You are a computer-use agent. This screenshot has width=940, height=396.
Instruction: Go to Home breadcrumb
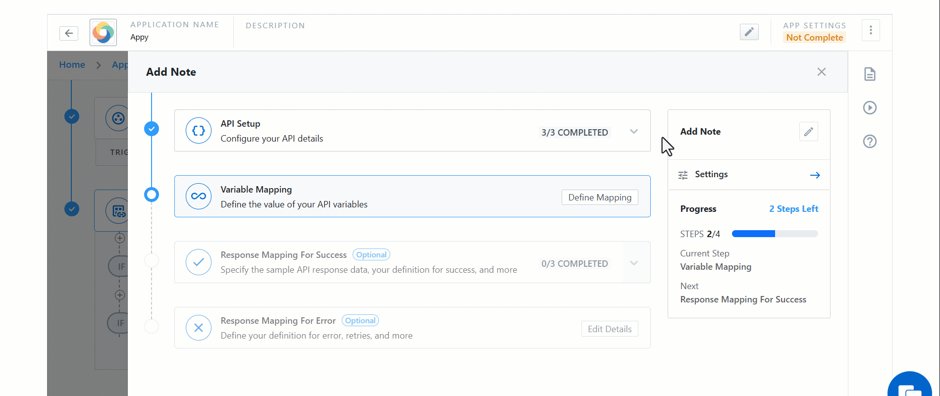click(72, 65)
